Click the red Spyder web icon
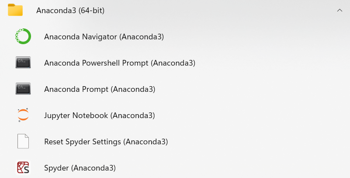 [23, 168]
